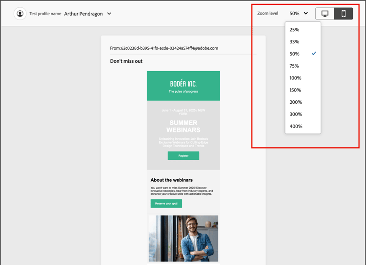This screenshot has width=366, height=265.
Task: Switch to mobile preview mode
Action: coord(344,14)
